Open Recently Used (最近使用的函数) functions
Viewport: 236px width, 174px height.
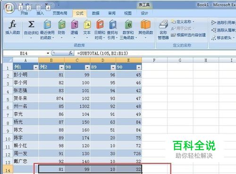(x=47, y=29)
